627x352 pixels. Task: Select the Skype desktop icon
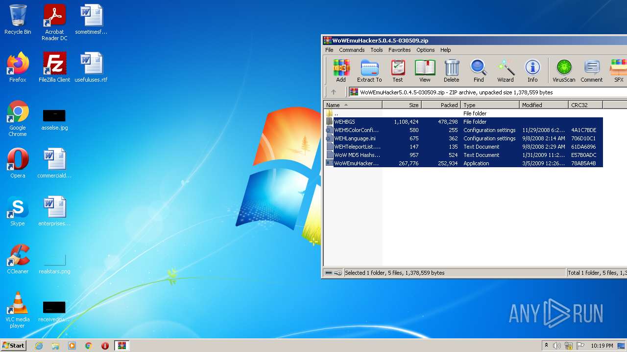(x=18, y=211)
